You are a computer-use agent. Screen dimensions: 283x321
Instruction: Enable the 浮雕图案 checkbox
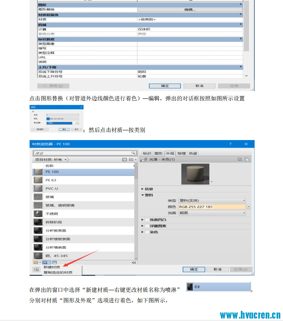click(x=147, y=226)
